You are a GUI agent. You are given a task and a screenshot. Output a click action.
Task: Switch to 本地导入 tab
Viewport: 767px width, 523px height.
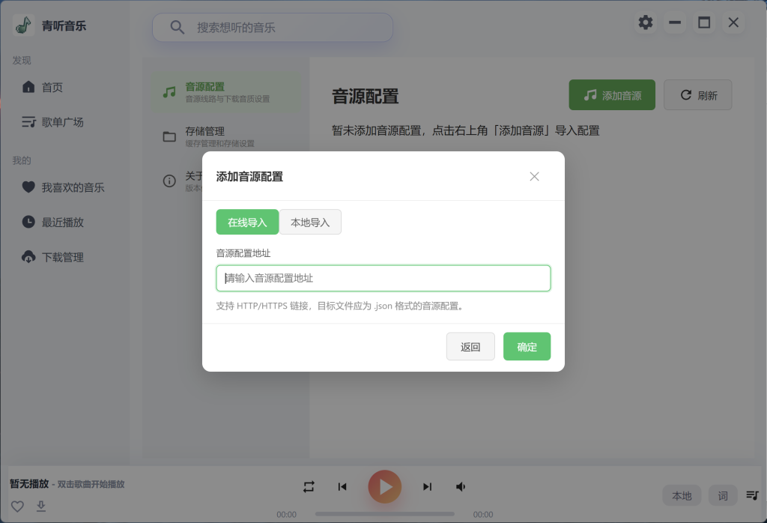pyautogui.click(x=310, y=222)
